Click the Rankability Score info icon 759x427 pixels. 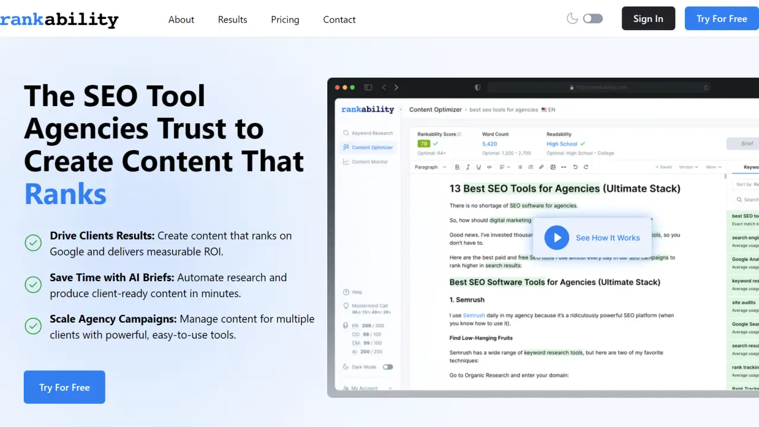point(460,135)
